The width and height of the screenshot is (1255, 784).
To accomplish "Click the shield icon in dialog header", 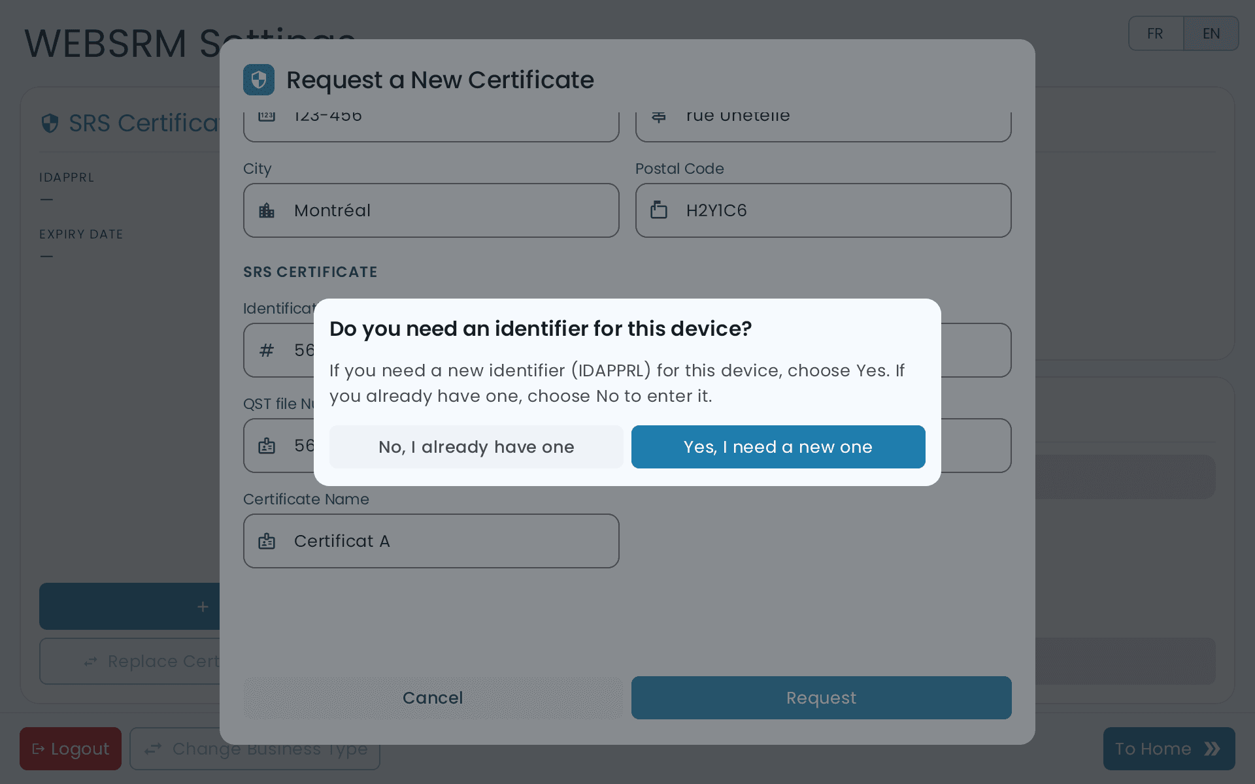I will tap(259, 80).
